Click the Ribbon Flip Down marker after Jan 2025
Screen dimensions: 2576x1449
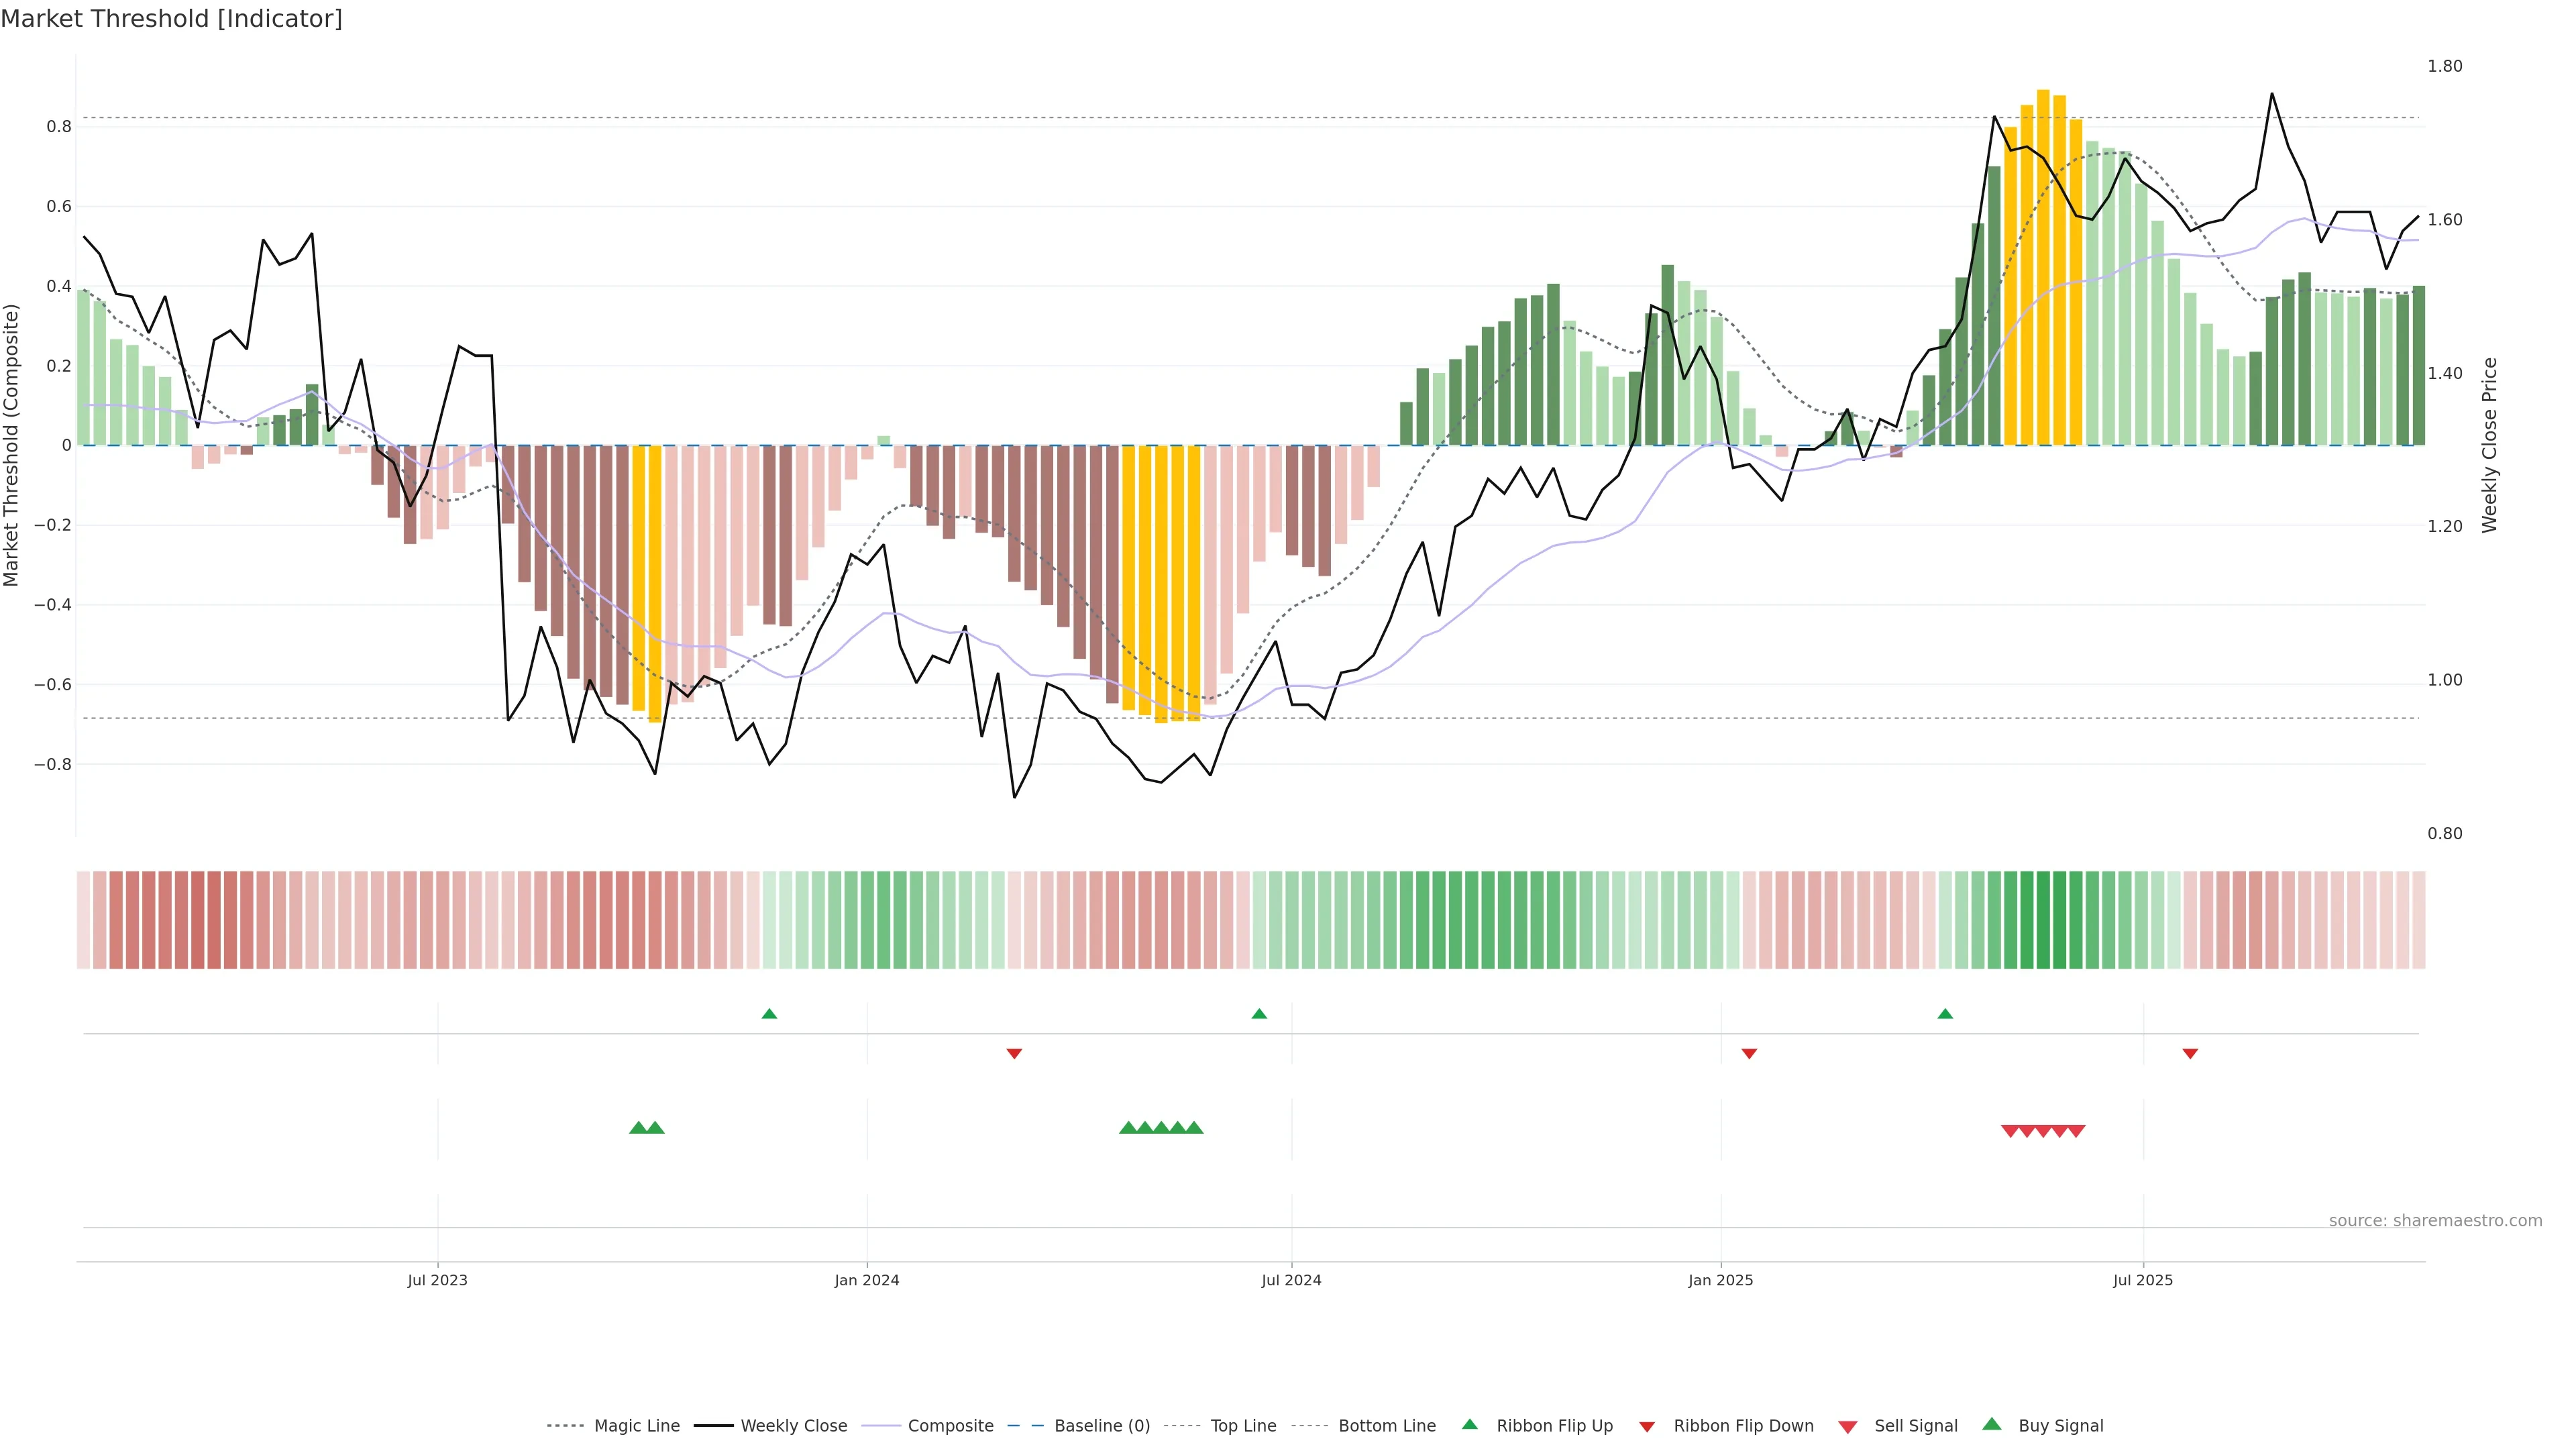[1749, 1053]
